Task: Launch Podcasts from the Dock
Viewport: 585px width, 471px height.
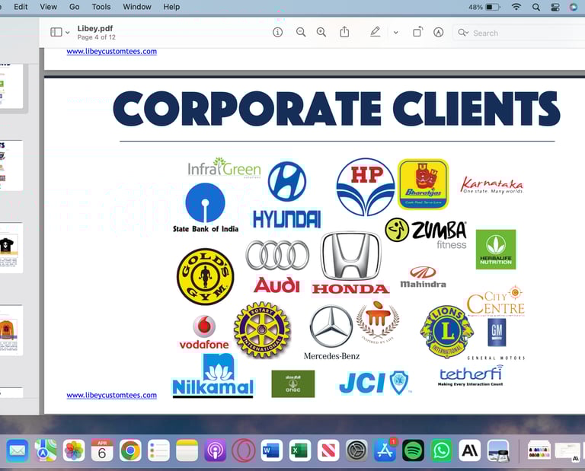Action: pyautogui.click(x=216, y=450)
